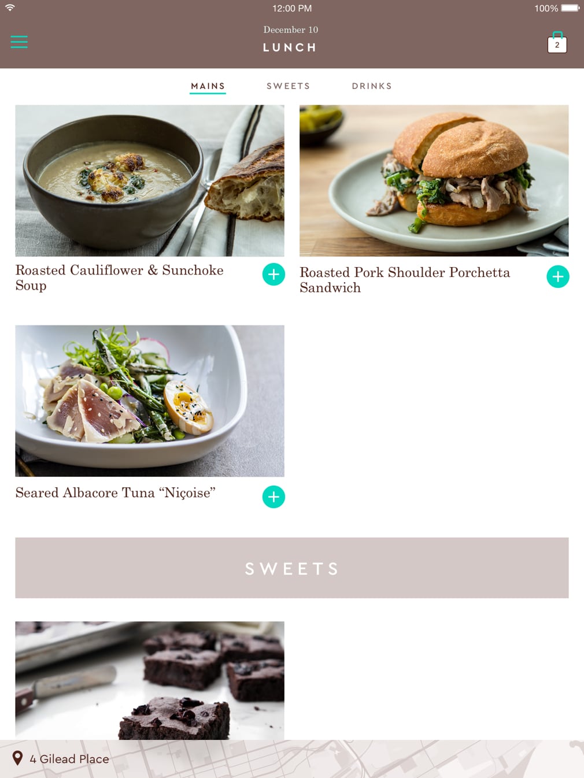Viewport: 584px width, 778px height.
Task: Tap the location pin icon
Action: point(18,758)
